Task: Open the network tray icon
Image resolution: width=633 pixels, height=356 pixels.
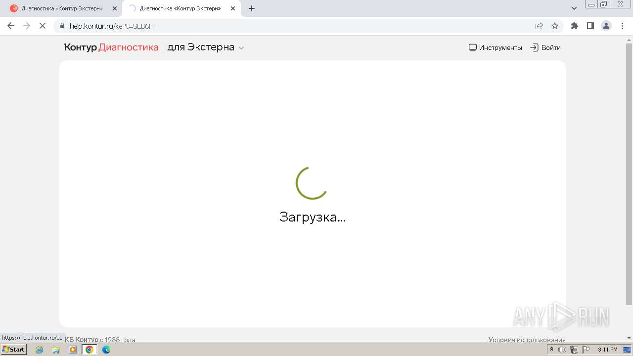Action: 574,350
